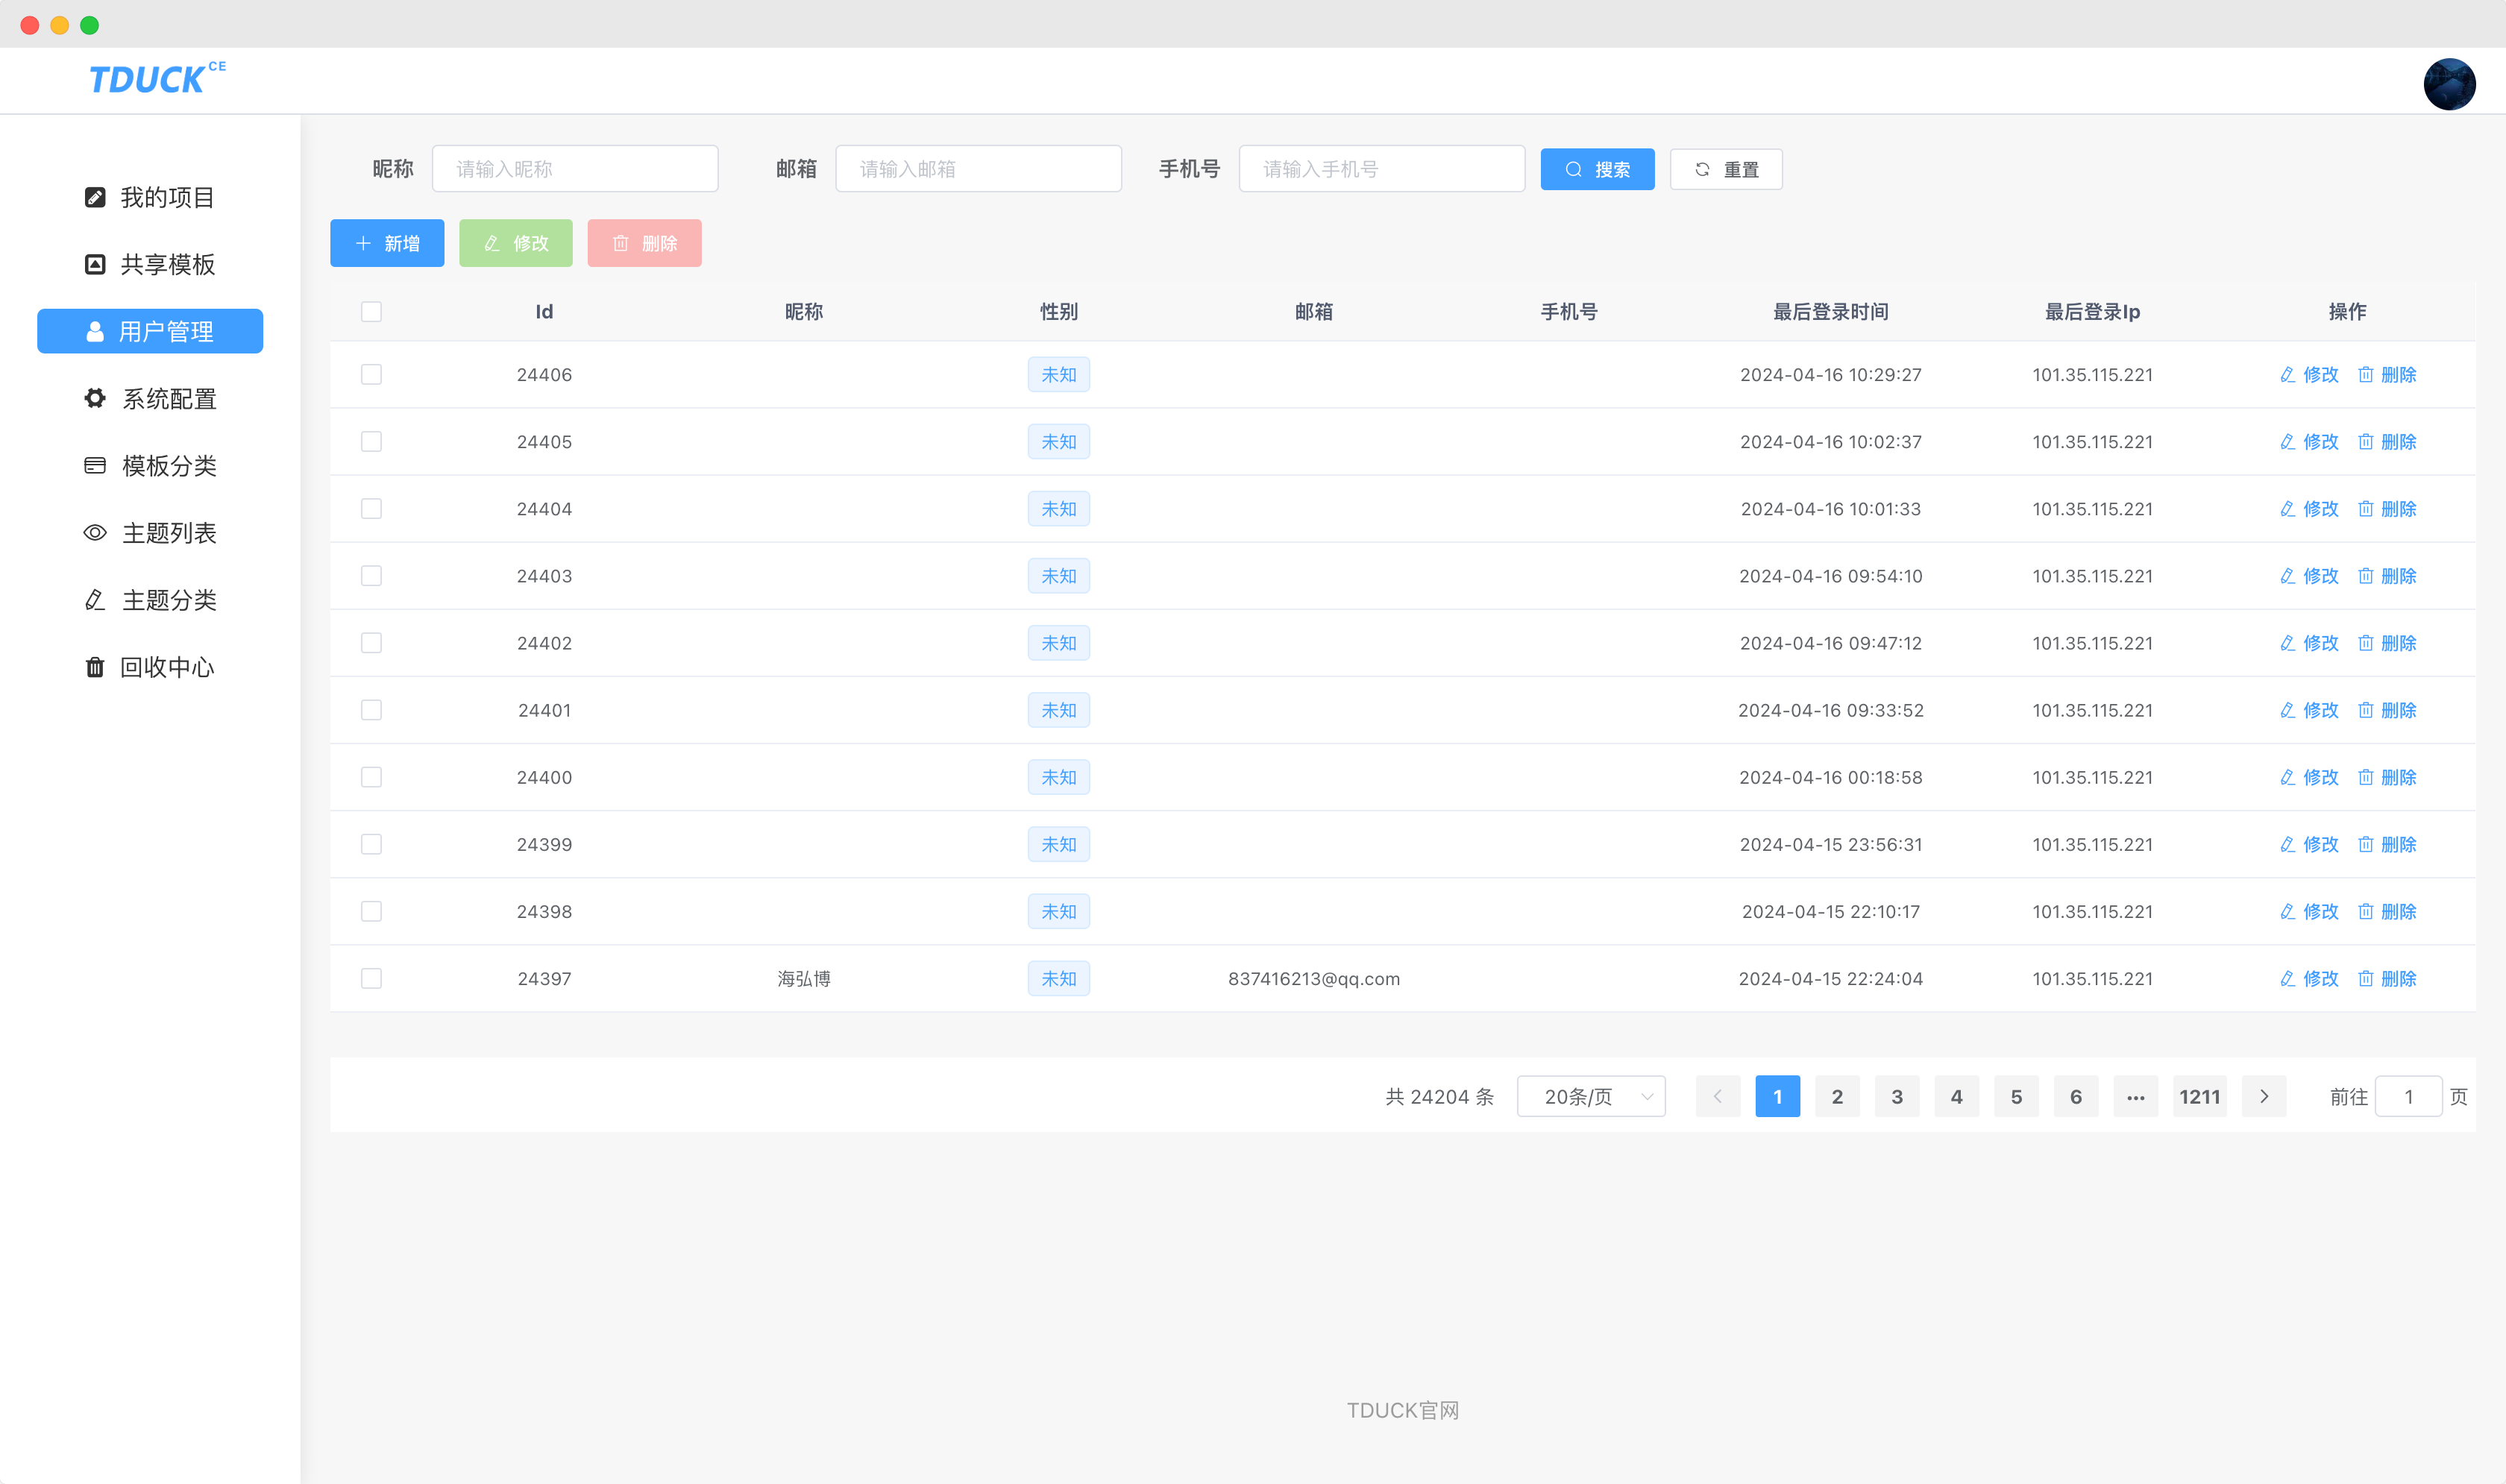Click login time 2024-04-16 10:29:27
Image resolution: width=2506 pixels, height=1484 pixels.
coord(1830,374)
